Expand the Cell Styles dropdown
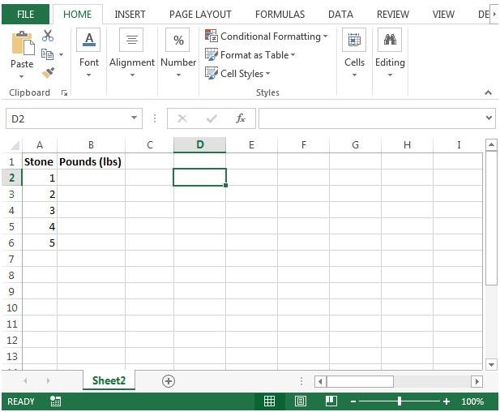The width and height of the screenshot is (500, 412). 267,74
